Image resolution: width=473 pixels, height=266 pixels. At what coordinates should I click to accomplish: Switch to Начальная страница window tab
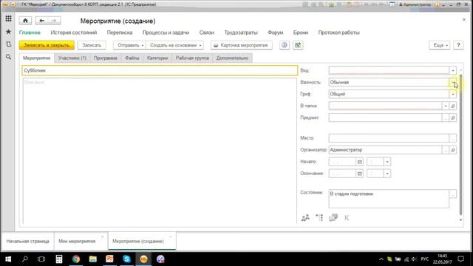28,242
